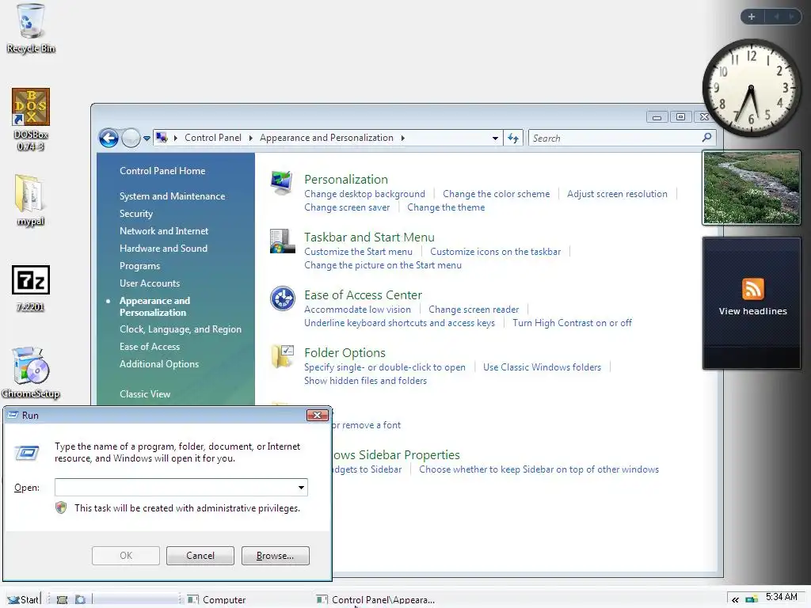Expand the Appearance and Personalization breadcrumb arrow

[x=403, y=138]
